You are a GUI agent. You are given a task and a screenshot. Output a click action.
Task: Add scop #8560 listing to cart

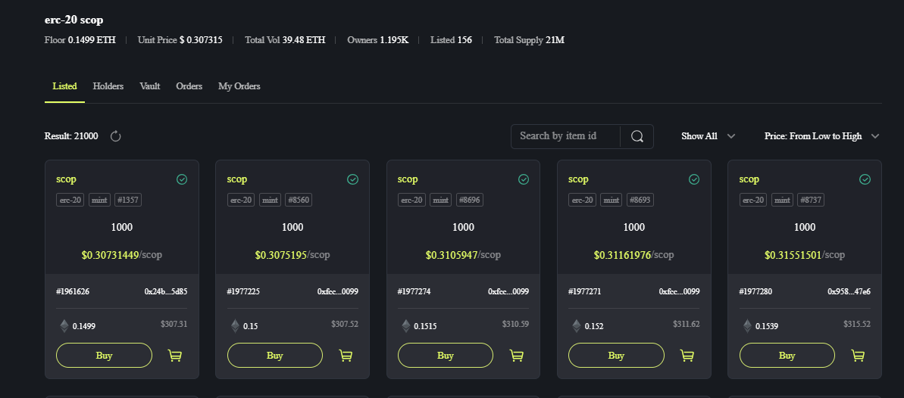click(346, 356)
